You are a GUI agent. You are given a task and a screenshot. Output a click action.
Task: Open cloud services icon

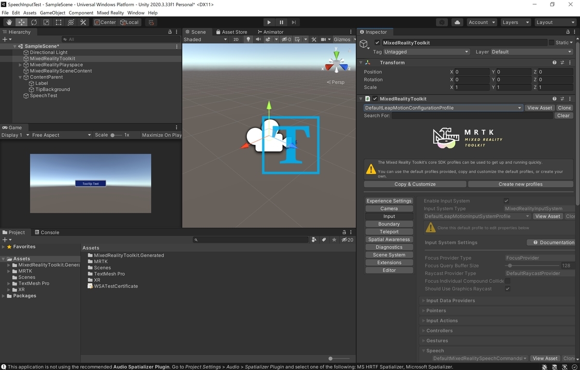(457, 22)
